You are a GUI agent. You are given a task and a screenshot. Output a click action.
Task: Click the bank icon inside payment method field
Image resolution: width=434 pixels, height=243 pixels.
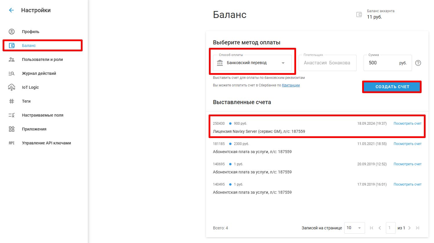tap(220, 63)
